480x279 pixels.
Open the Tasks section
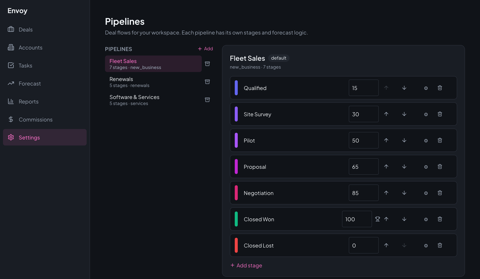[x=45, y=65]
